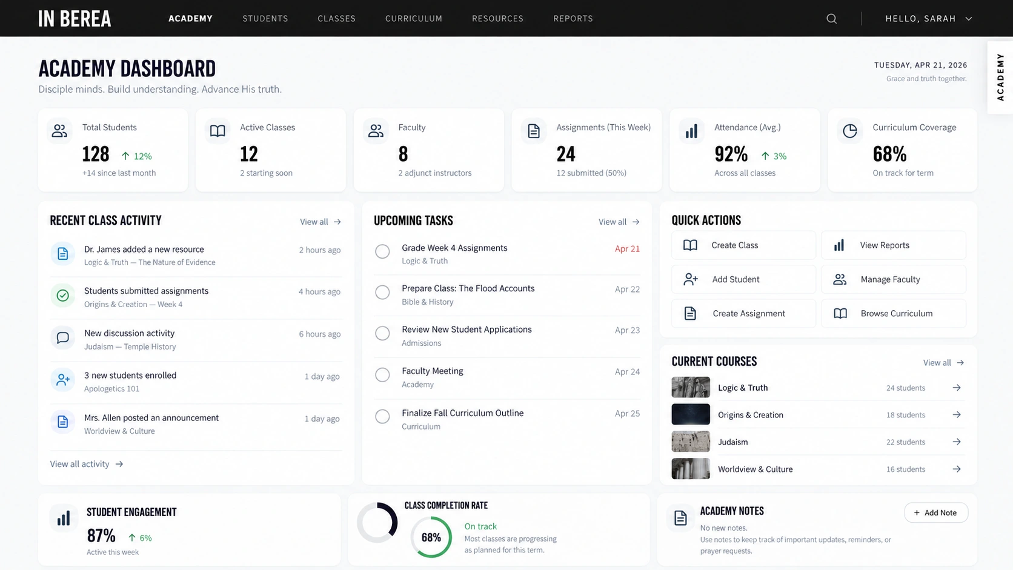Open the vertical Academy side tab
The image size is (1013, 570).
pos(1000,77)
